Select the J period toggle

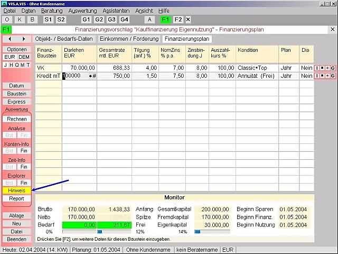[x=6, y=65]
